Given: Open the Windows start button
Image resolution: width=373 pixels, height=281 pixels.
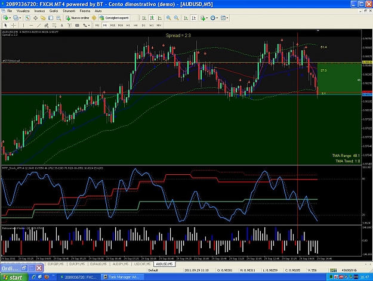Looking at the screenshot, I should [x=14, y=277].
